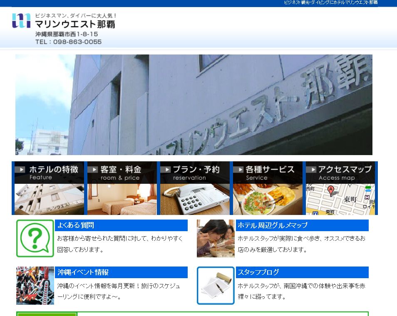Click the woman eating noodles photo
The height and width of the screenshot is (316, 397).
[216, 238]
